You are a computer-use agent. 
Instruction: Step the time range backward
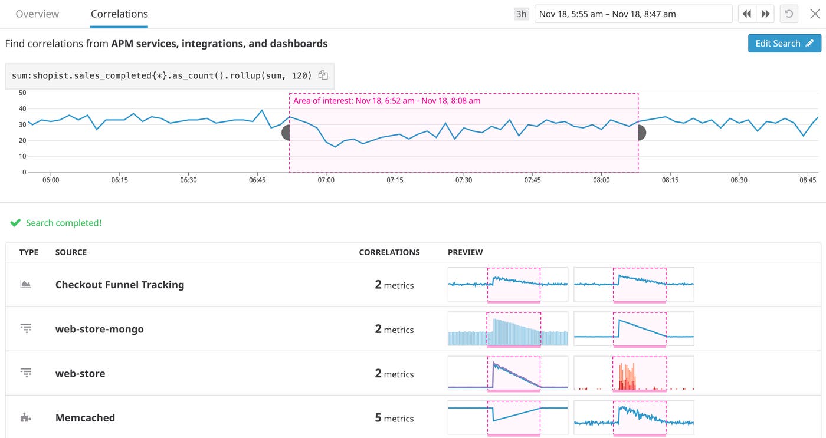[747, 14]
